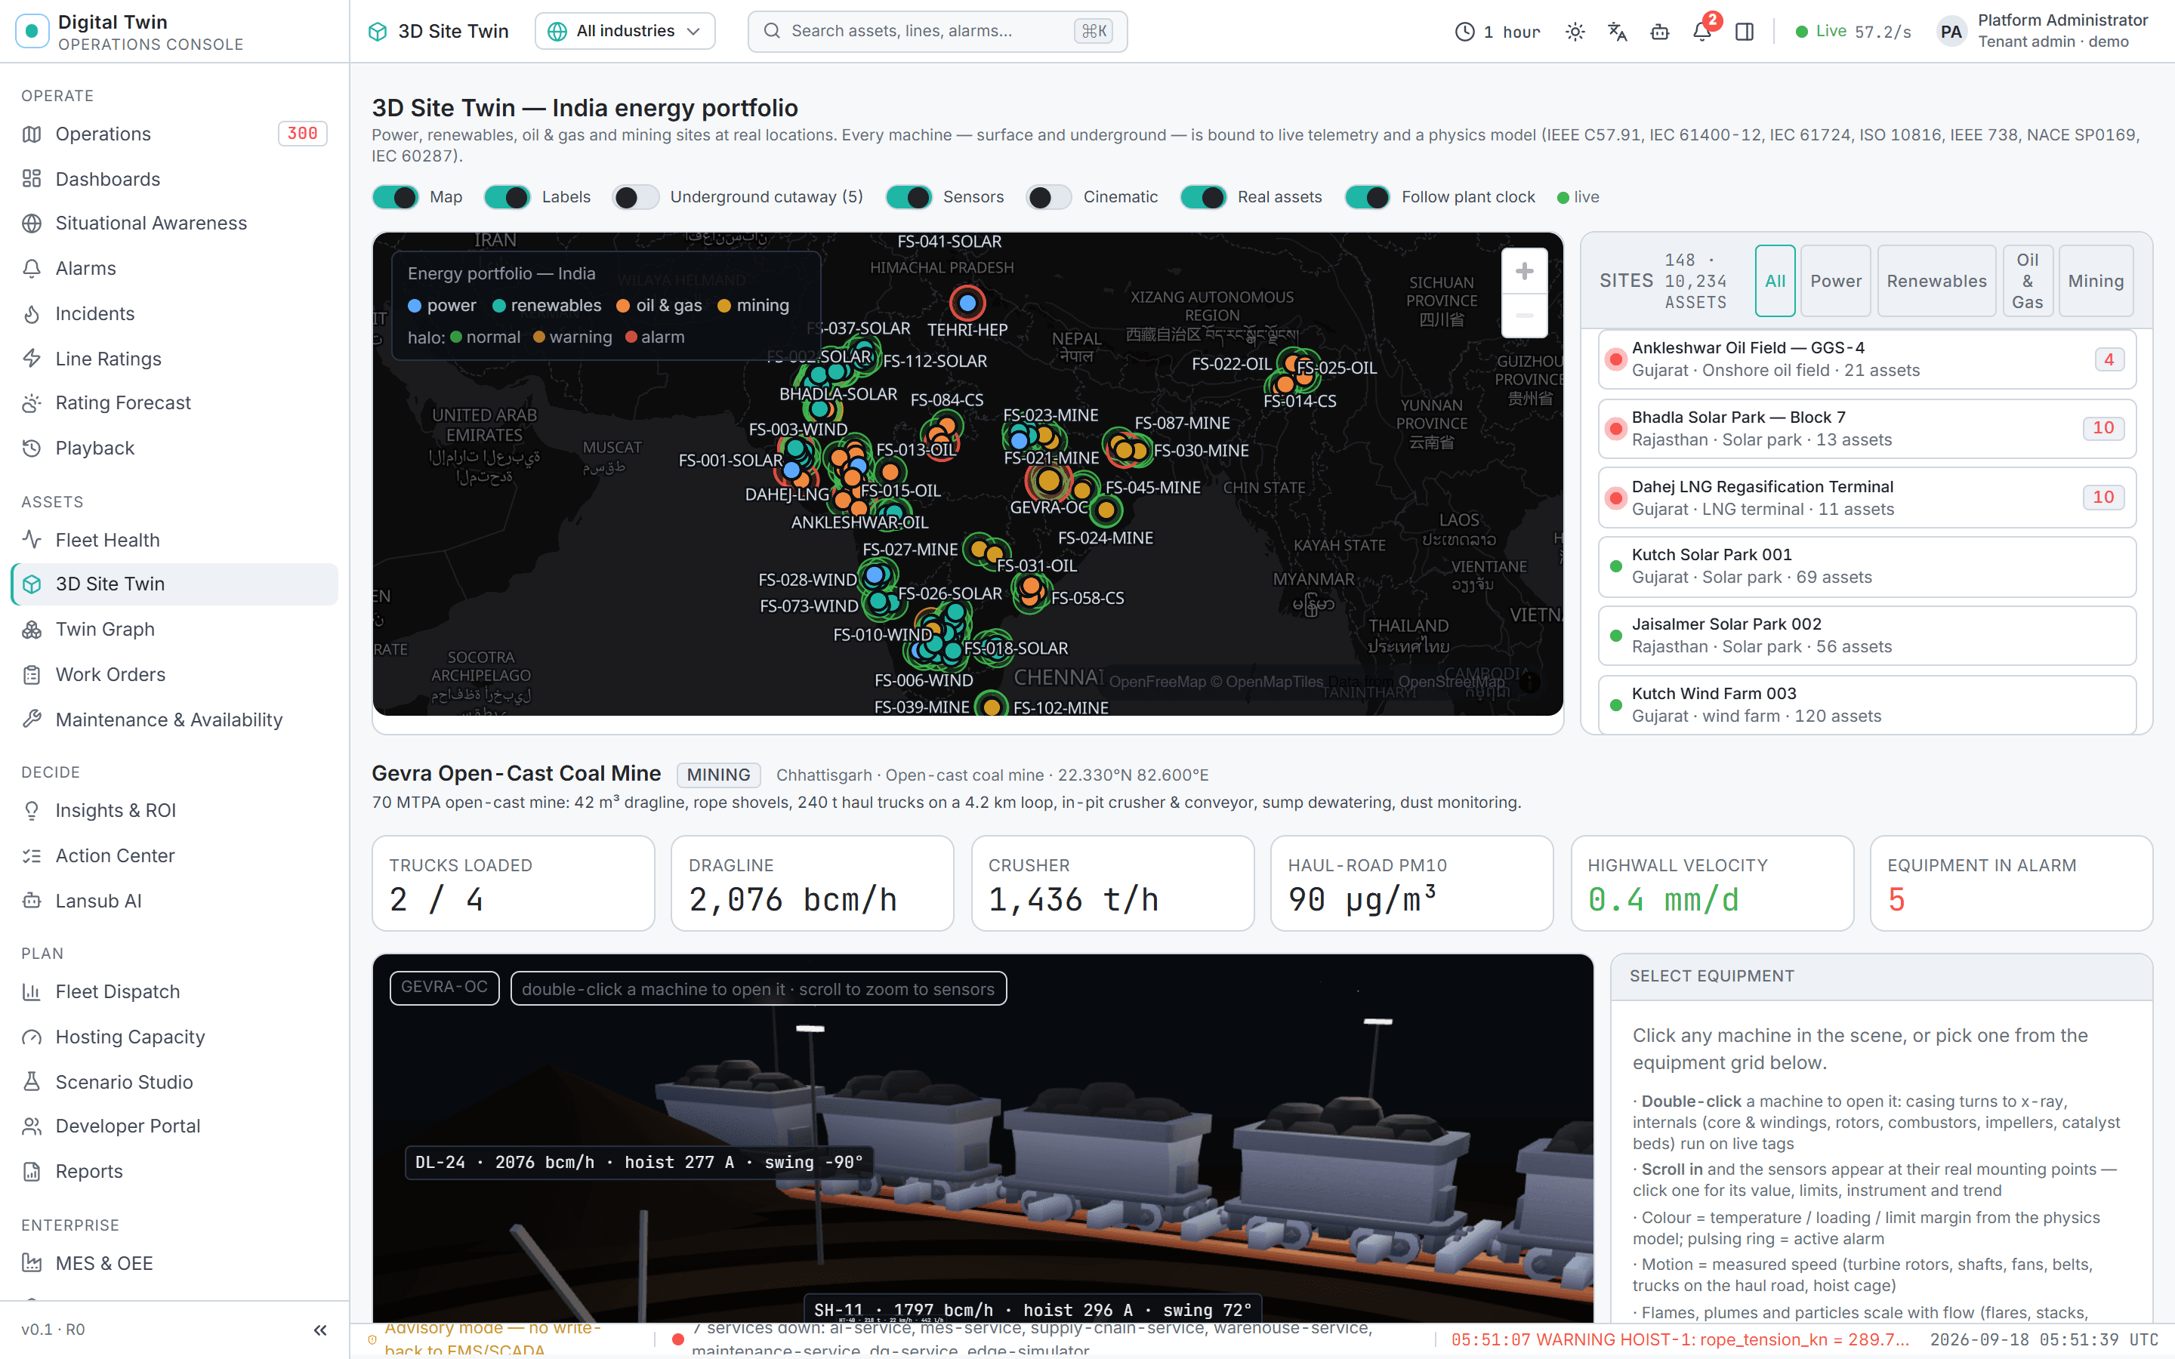Toggle the side panel layout icon

(1745, 32)
